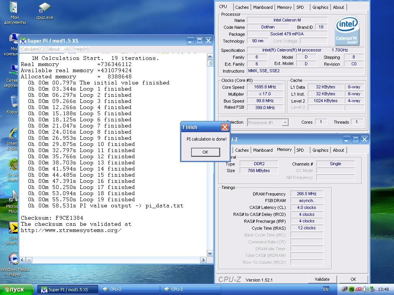Image resolution: width=394 pixels, height=295 pixels.
Task: Open the Мои документы desktop icon
Action: (15, 13)
